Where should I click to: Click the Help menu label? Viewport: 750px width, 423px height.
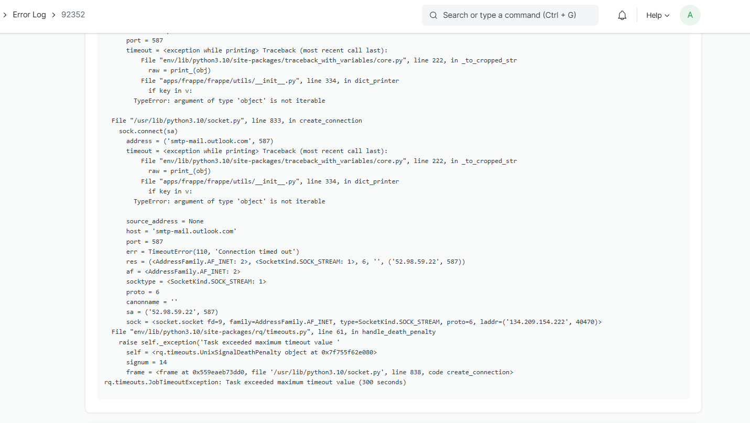click(654, 15)
